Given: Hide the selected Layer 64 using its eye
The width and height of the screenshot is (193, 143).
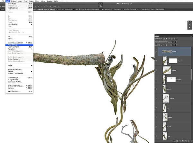Looking at the screenshot, I should pos(156,51).
